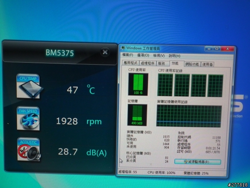Click the 系統 section heading
The width and height of the screenshot is (250, 188).
coord(181,133)
